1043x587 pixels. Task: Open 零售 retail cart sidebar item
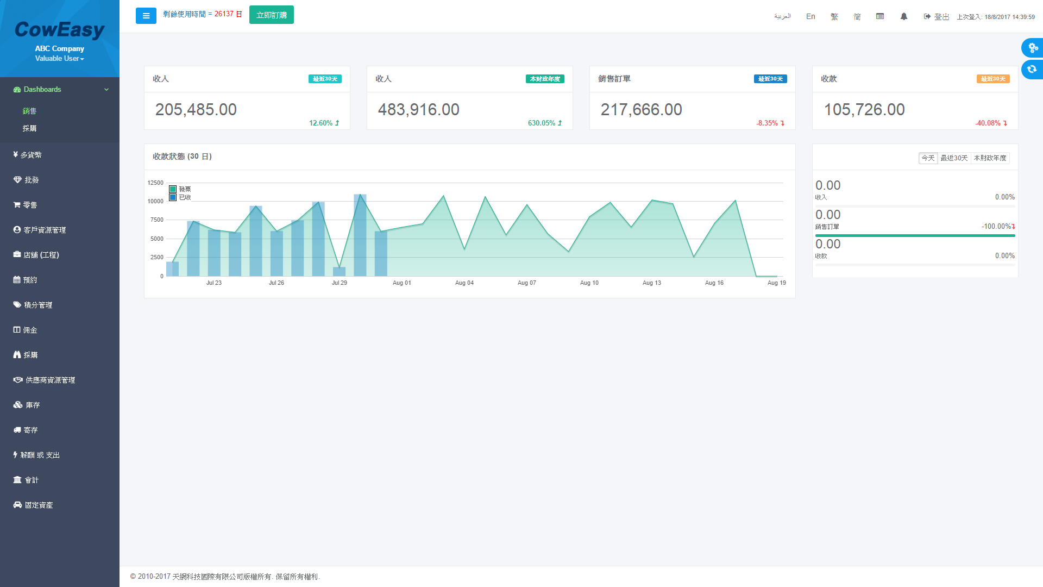30,205
